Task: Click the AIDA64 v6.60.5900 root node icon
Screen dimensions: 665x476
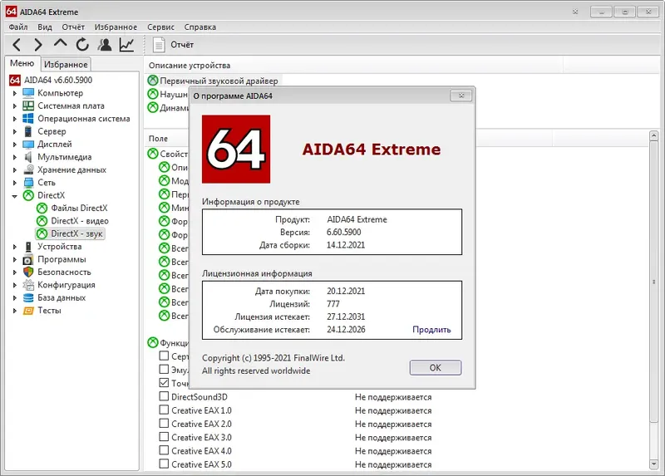Action: 15,80
